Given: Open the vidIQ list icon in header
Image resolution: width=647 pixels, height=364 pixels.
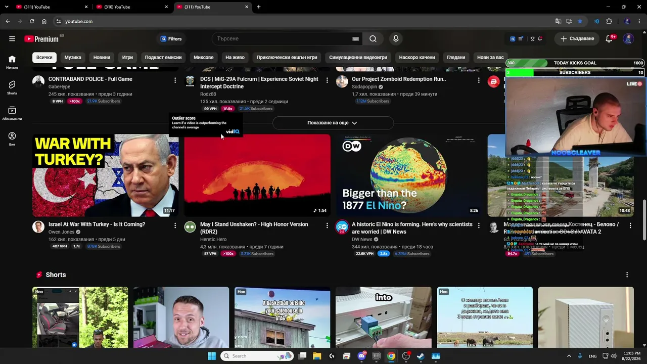Looking at the screenshot, I should click(x=521, y=39).
